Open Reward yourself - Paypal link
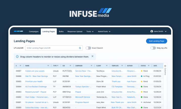The image size is (181, 109). click(x=36, y=92)
